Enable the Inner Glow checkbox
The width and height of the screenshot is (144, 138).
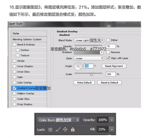pyautogui.click(x=14, y=72)
